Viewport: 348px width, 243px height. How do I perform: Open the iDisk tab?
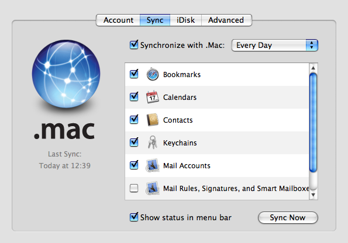pyautogui.click(x=186, y=20)
